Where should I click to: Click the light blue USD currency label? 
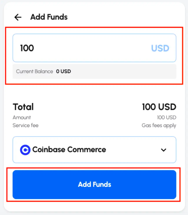pos(160,48)
